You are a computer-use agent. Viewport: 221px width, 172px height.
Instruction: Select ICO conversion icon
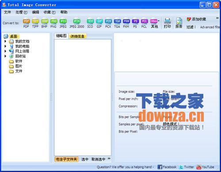[x=90, y=23]
